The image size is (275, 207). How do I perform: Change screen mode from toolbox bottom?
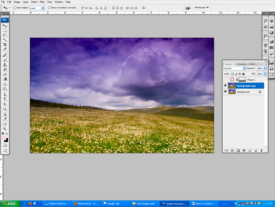pyautogui.click(x=5, y=151)
